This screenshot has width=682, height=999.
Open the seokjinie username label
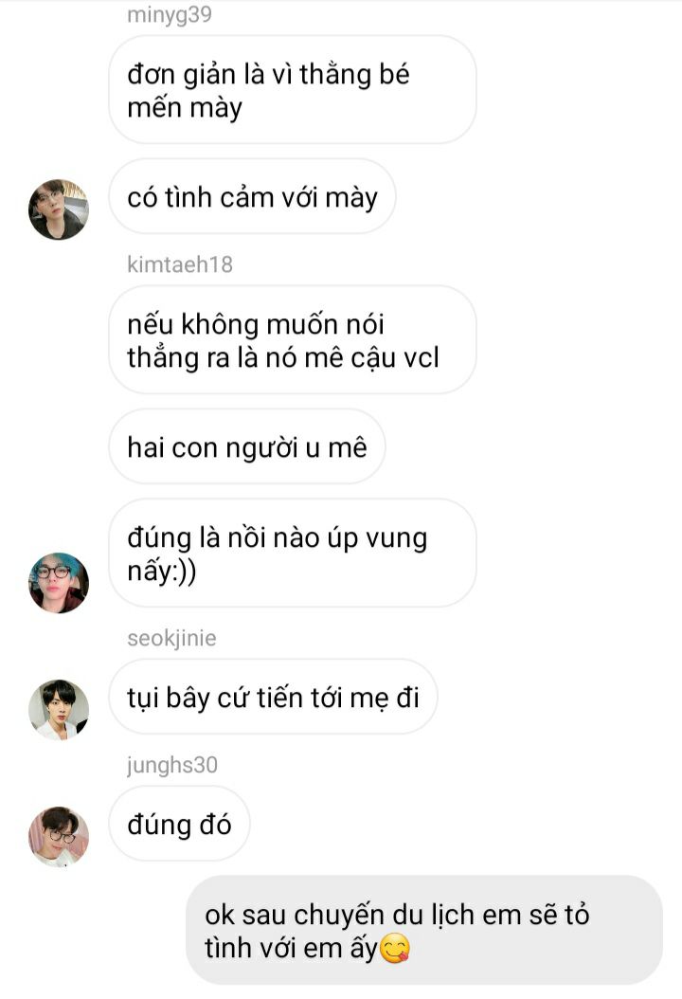172,638
